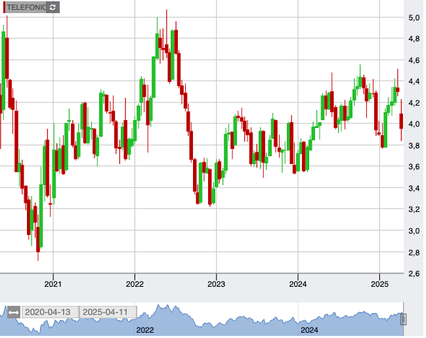Image resolution: width=426 pixels, height=338 pixels.
Task: Click the 3,0 price axis label
Action: coord(414,231)
